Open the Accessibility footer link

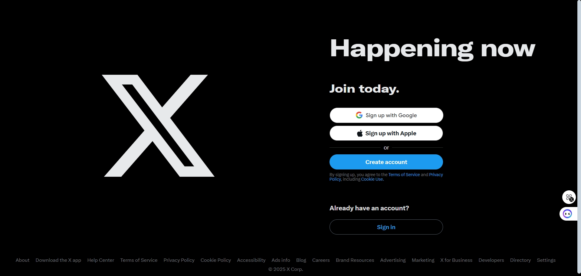pos(251,260)
